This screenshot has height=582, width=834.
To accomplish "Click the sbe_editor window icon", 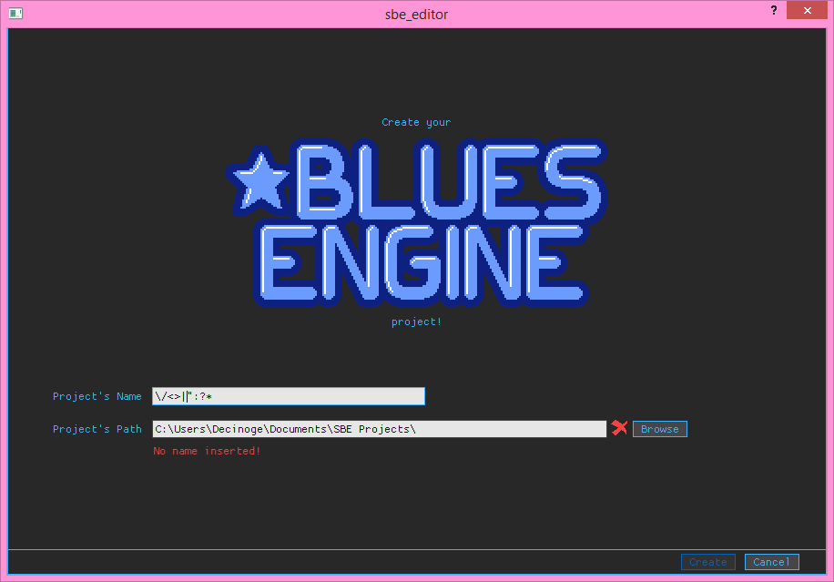I will pyautogui.click(x=16, y=14).
